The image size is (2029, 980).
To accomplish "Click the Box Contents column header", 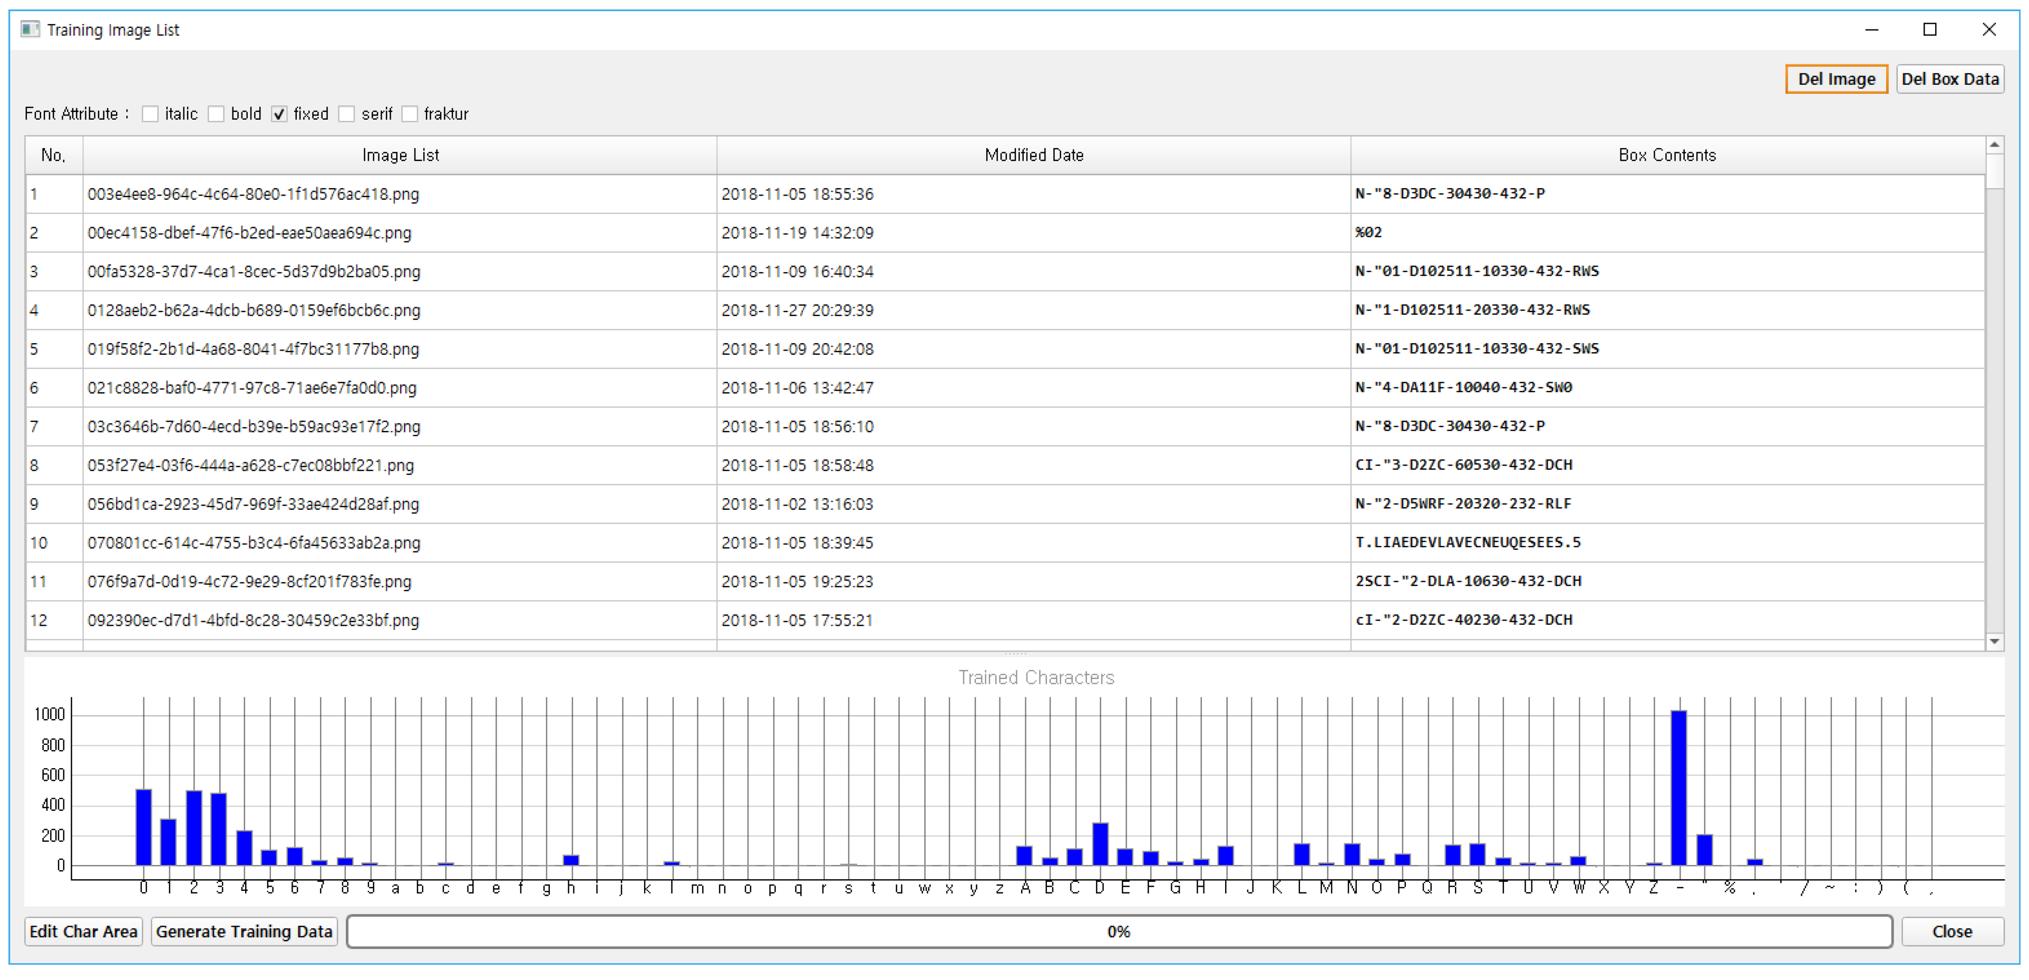I will [x=1667, y=155].
